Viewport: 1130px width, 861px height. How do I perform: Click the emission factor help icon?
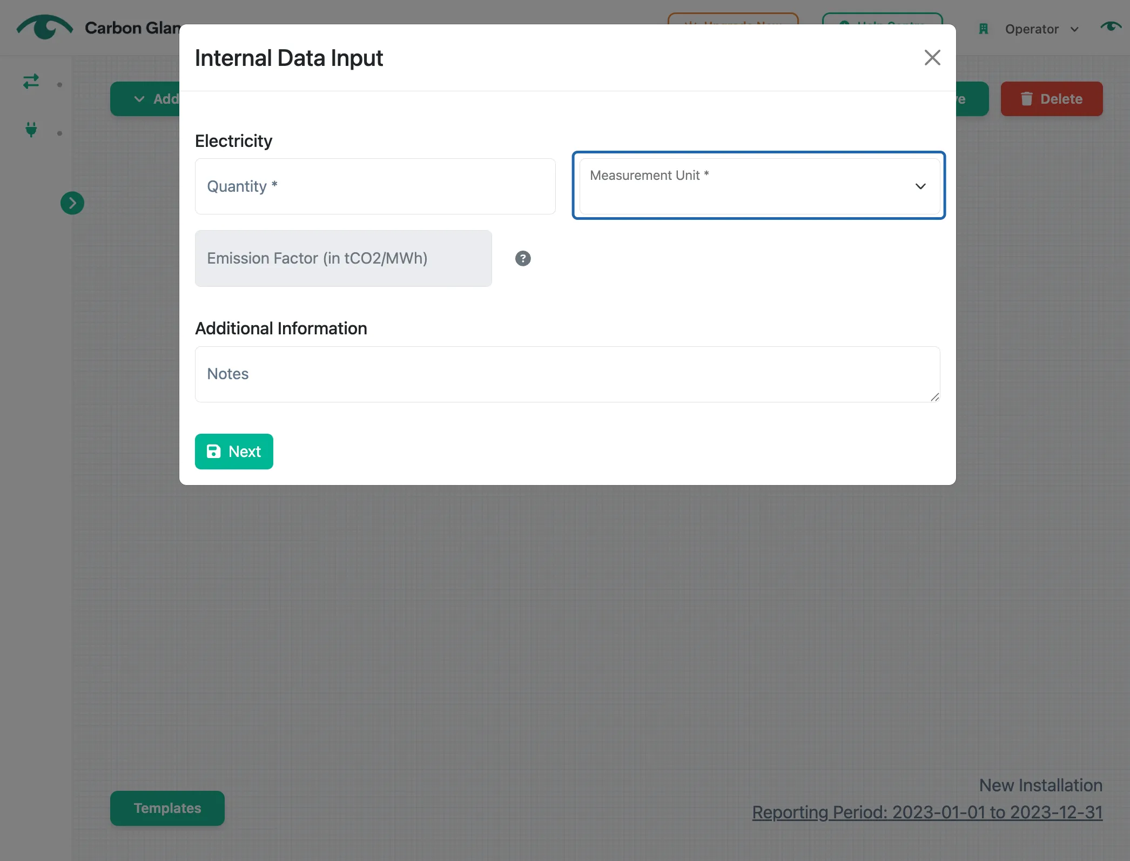[523, 258]
